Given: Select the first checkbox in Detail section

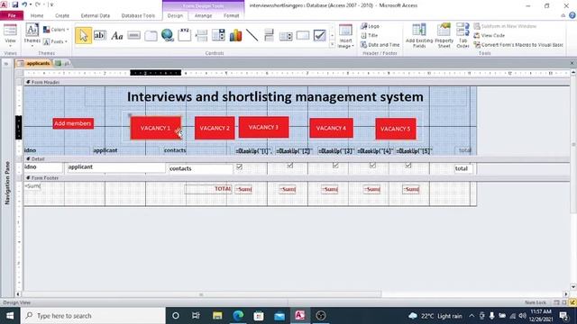Looking at the screenshot, I should pos(239,166).
